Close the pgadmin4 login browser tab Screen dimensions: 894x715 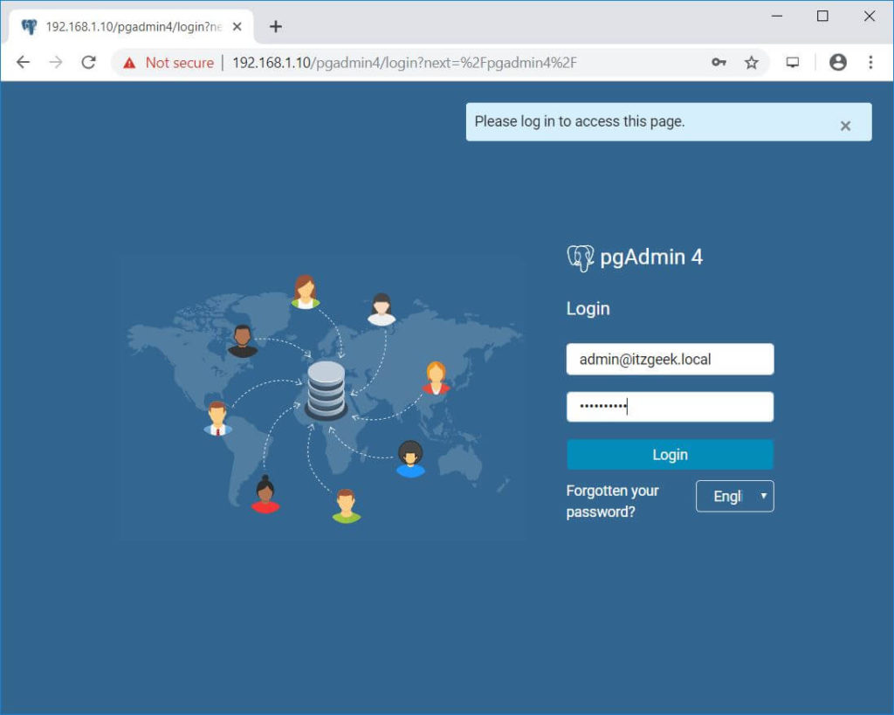[237, 27]
